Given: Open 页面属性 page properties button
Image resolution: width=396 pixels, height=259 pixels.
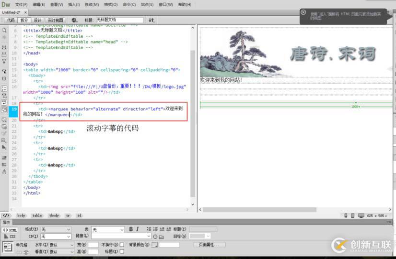Looking at the screenshot, I should 210,245.
